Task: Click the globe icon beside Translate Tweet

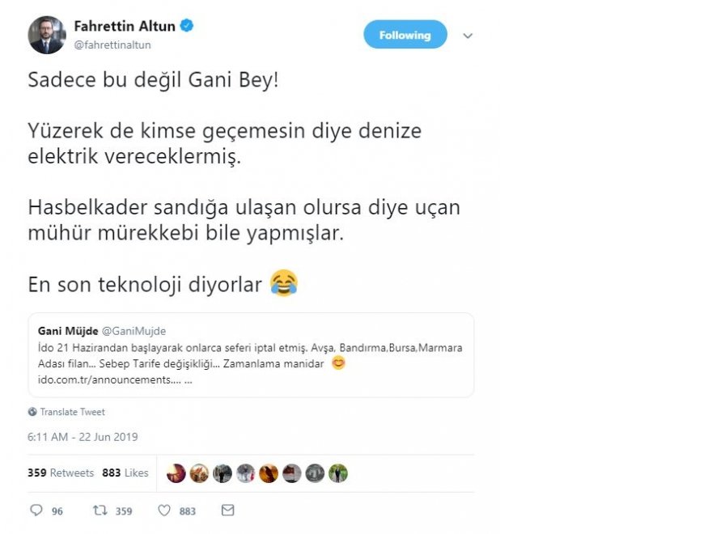Action: 32,412
